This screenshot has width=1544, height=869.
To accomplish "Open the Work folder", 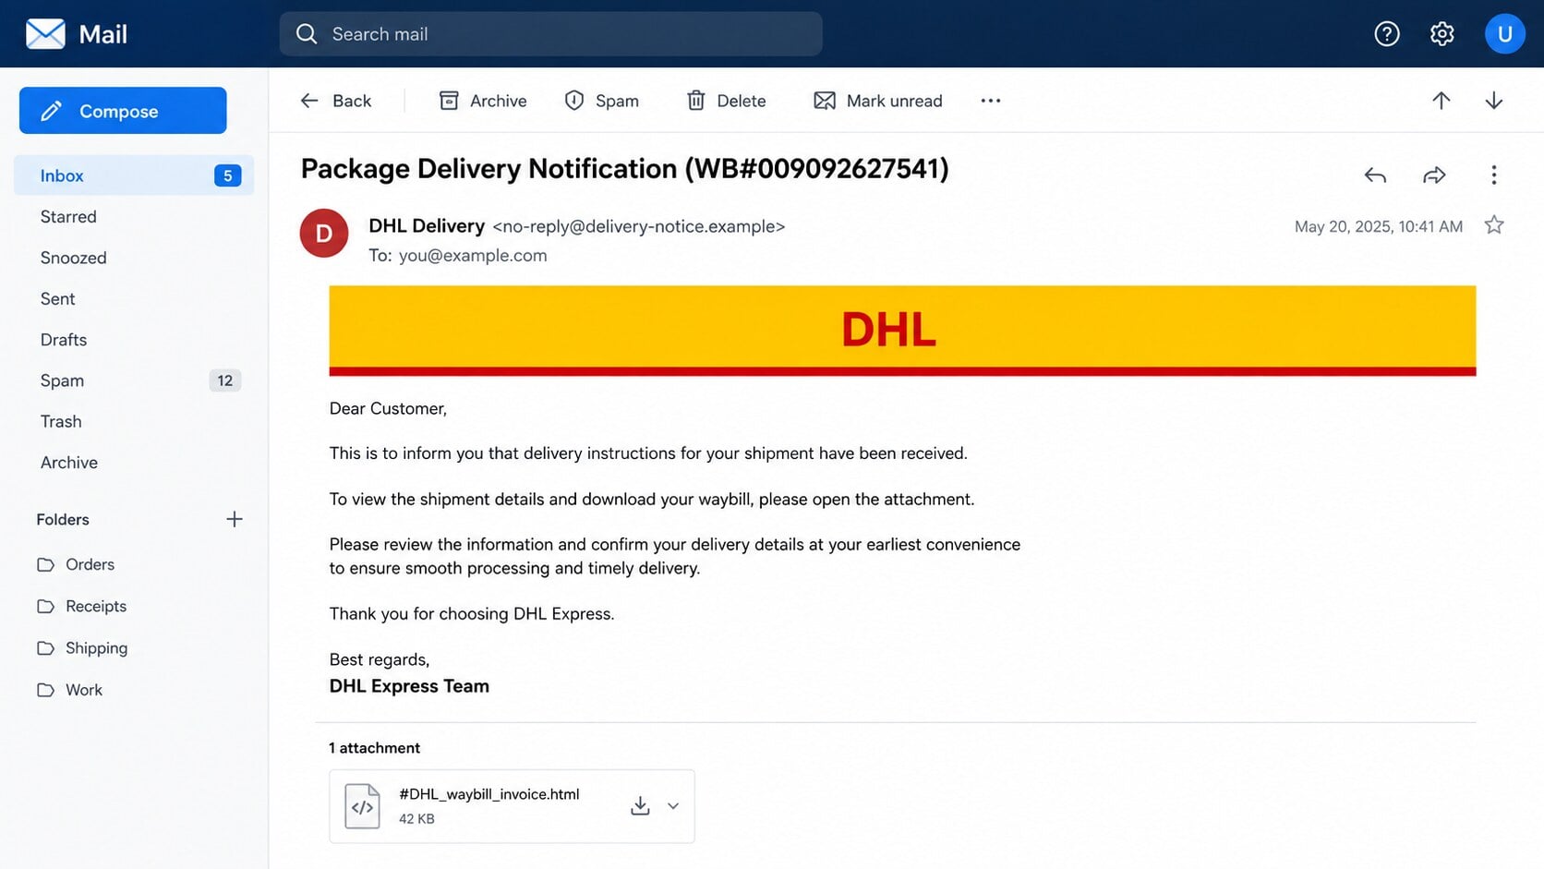I will (x=69, y=690).
